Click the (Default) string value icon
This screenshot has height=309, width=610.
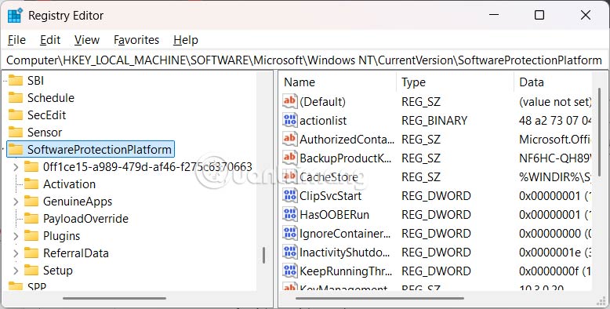290,101
